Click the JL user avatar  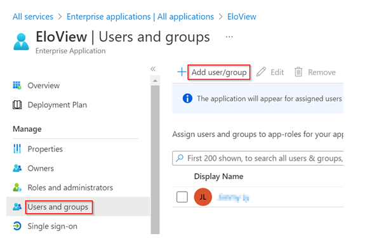(x=203, y=197)
